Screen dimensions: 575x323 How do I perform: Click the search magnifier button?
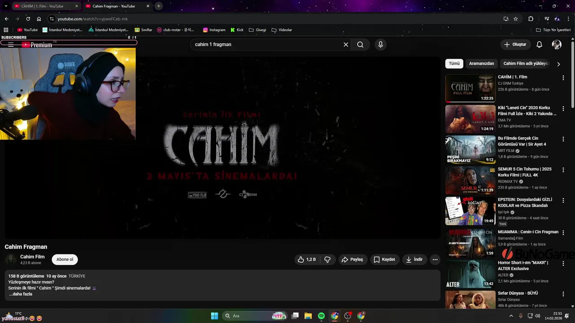360,44
